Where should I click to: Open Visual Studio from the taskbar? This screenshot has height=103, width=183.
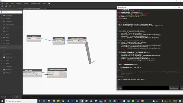(68, 101)
